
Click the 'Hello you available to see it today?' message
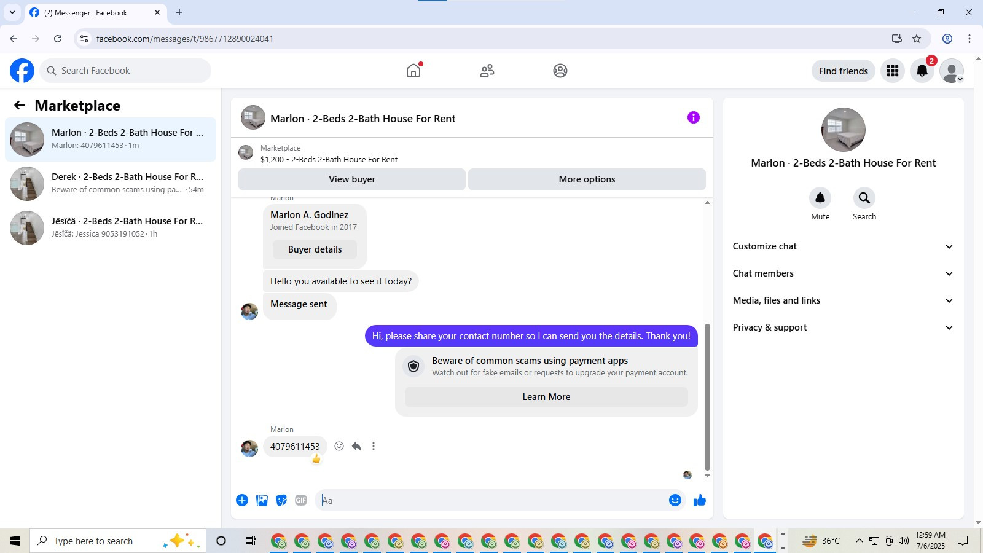341,281
